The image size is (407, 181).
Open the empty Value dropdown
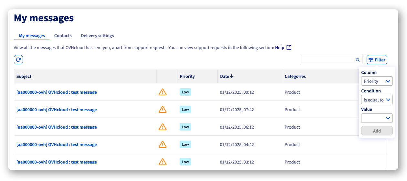click(x=377, y=118)
